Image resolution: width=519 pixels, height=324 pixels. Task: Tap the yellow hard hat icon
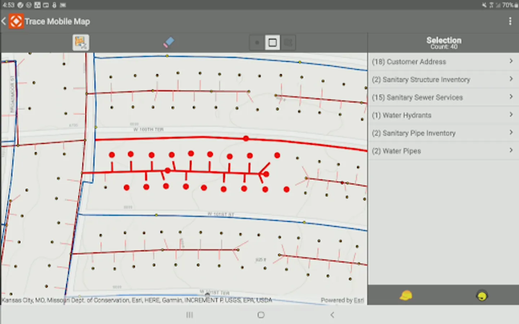click(x=406, y=296)
